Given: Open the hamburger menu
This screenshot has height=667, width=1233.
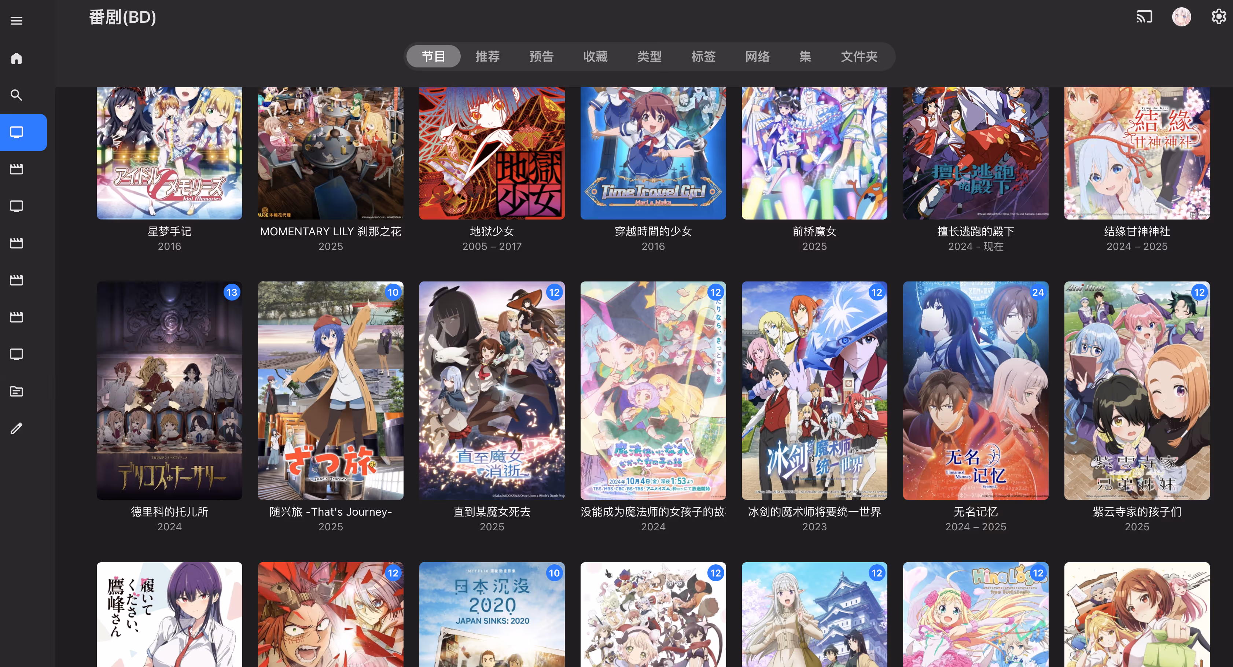Looking at the screenshot, I should pos(16,21).
